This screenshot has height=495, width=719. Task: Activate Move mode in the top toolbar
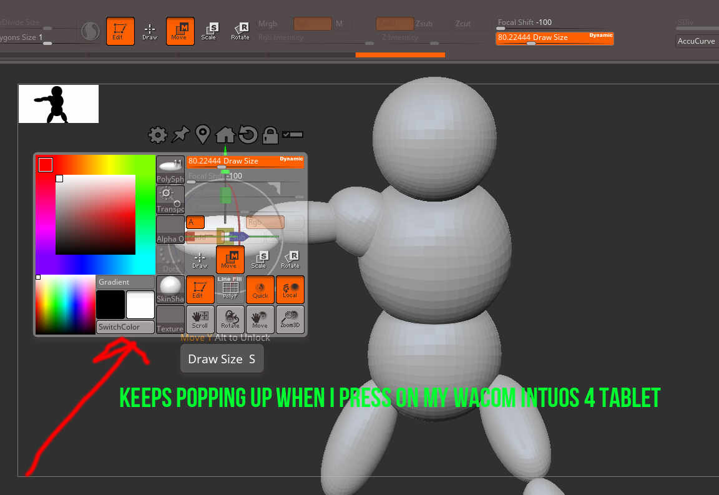(x=180, y=31)
